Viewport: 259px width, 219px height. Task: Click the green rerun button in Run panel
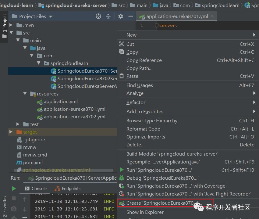point(14,188)
